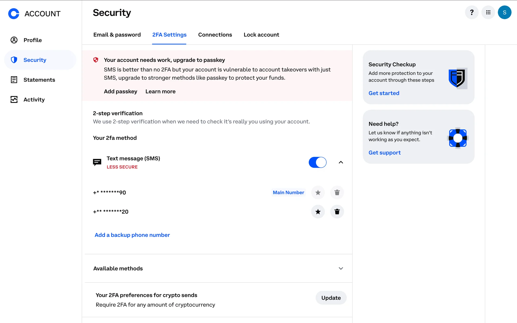Click the star icon for number ending 90
517x323 pixels.
[x=318, y=192]
